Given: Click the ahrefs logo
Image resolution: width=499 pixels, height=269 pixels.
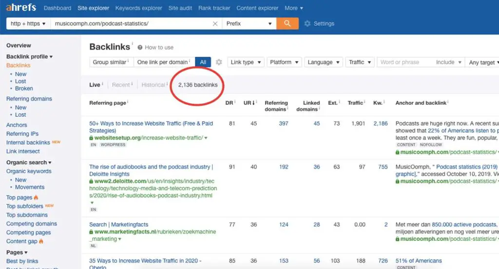Looking at the screenshot, I should [21, 7].
